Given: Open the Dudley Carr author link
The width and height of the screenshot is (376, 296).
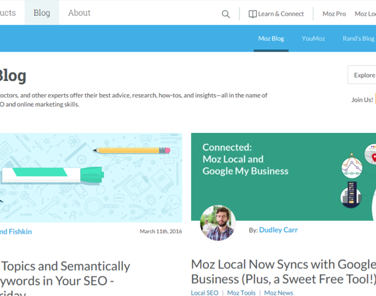Looking at the screenshot, I should pyautogui.click(x=278, y=230).
